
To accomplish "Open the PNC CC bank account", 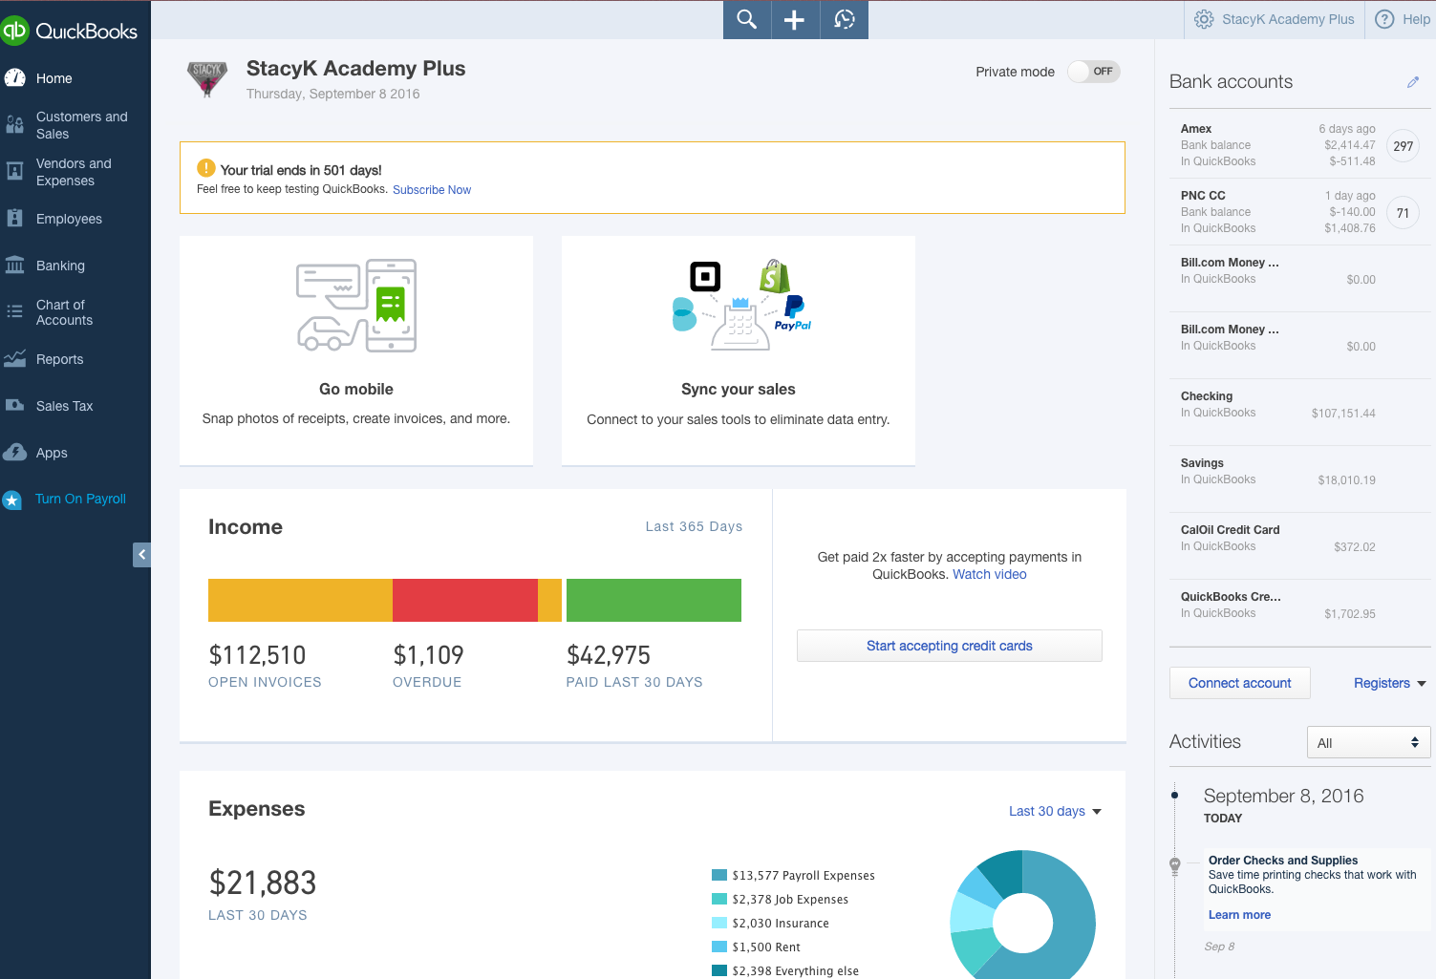I will (x=1298, y=211).
